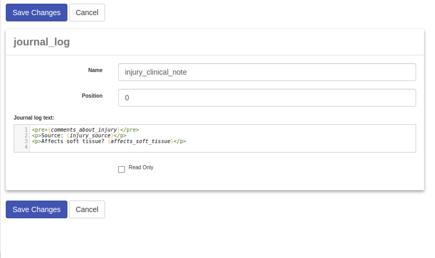
Task: Click the Affects soft tissue code line
Action: click(109, 141)
